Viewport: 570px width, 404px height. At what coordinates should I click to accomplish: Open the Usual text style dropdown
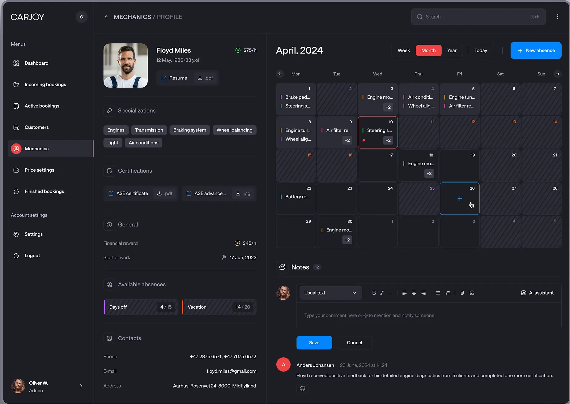click(x=330, y=293)
